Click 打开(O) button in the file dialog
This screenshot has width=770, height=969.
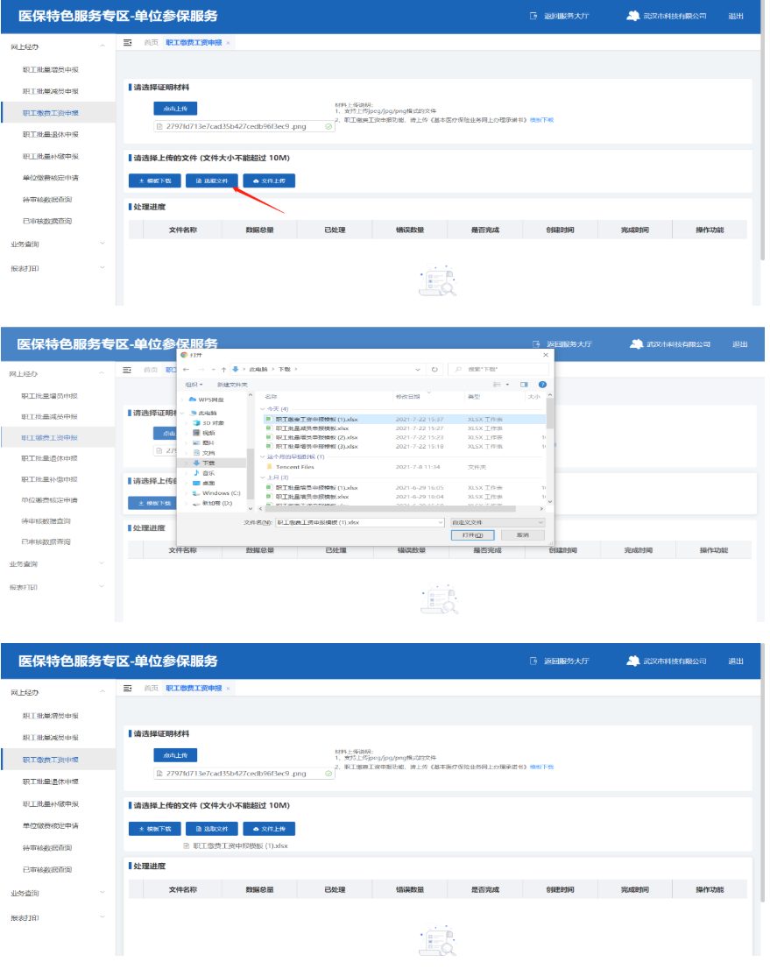(472, 535)
